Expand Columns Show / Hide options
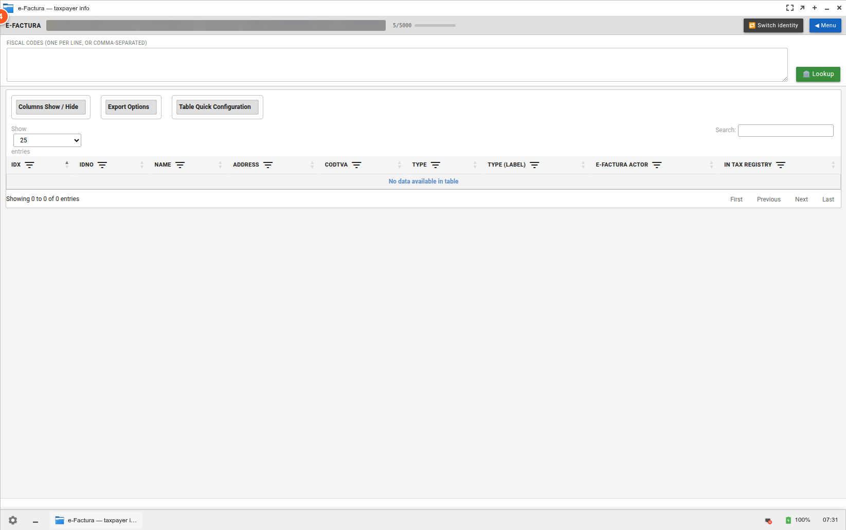This screenshot has width=846, height=530. point(51,107)
